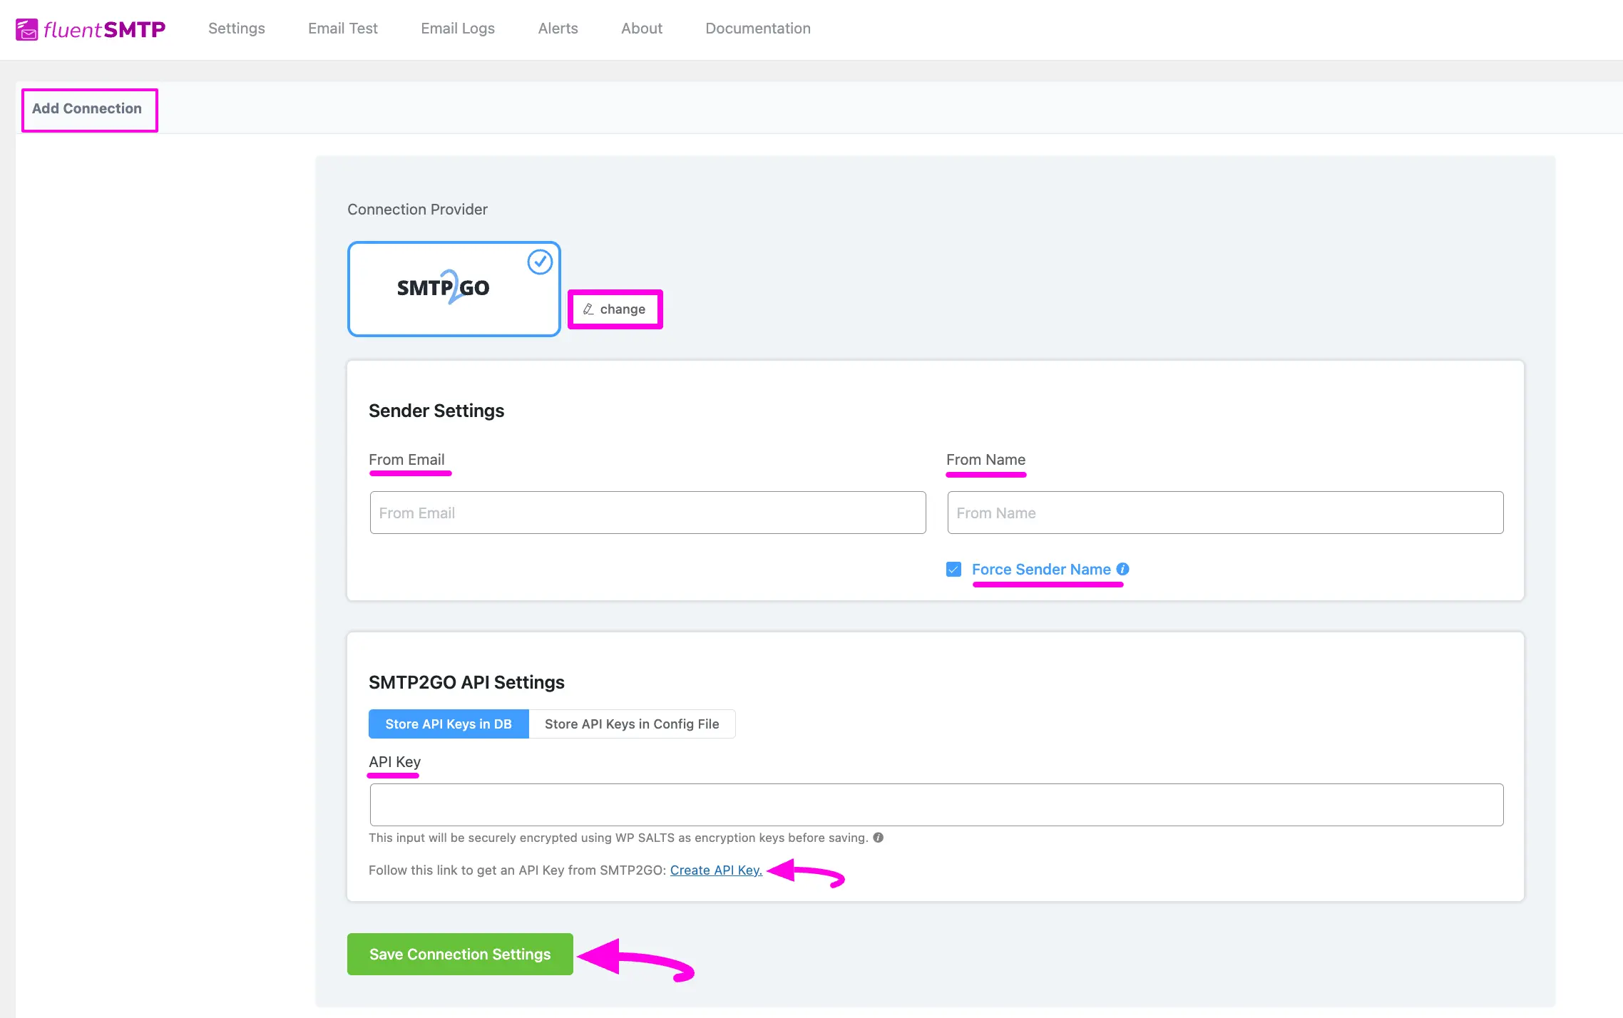Uncheck the Force Sender Name checkbox
Image resolution: width=1623 pixels, height=1018 pixels.
[x=953, y=570]
